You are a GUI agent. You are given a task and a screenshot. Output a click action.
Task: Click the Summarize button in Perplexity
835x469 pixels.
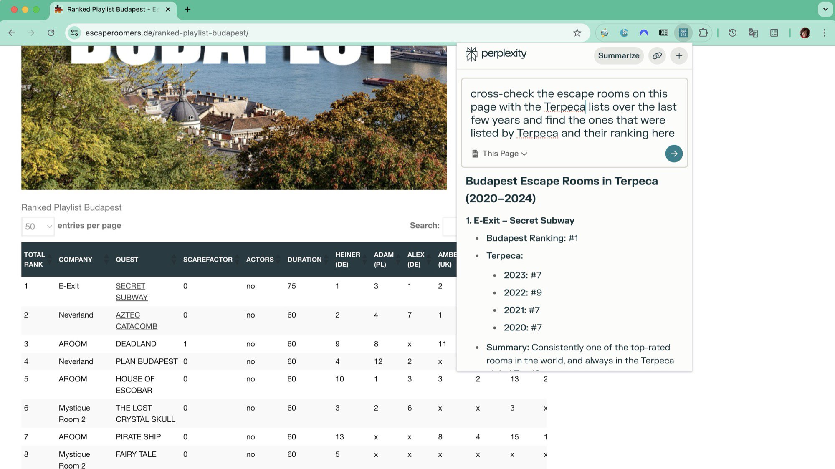[618, 55]
